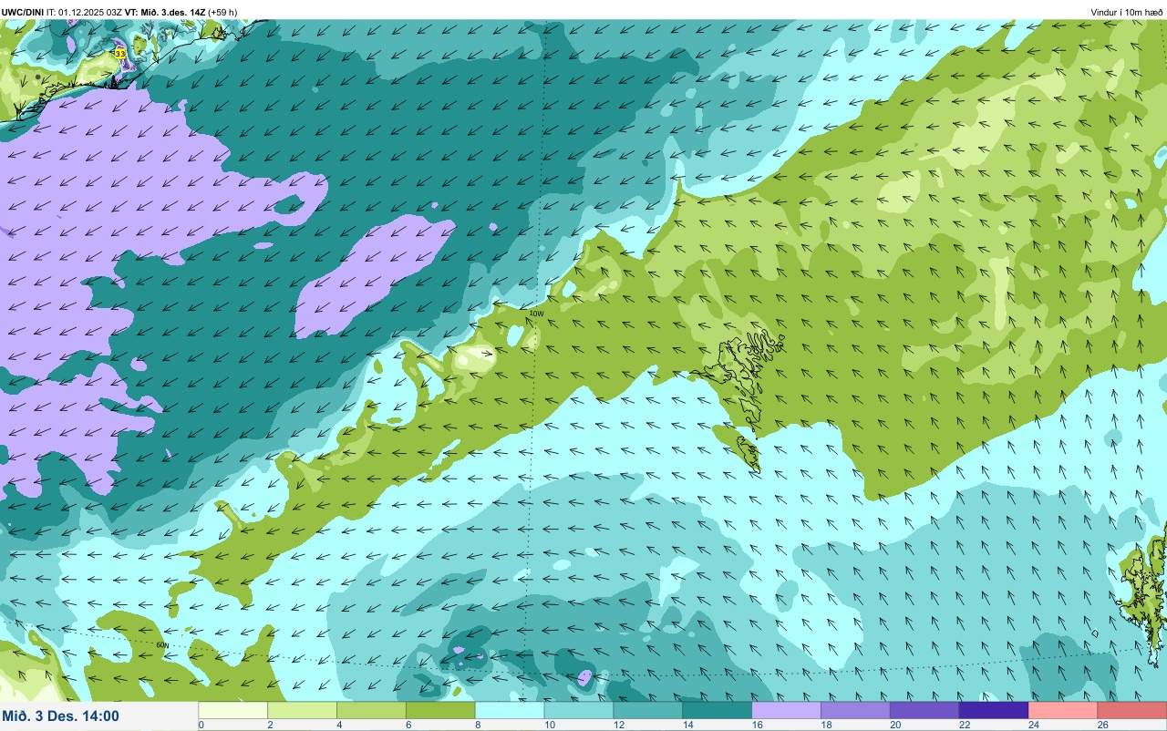Viewport: 1167px width, 731px height.
Task: Click the "UWC/DINI" model label
Action: 23,12
